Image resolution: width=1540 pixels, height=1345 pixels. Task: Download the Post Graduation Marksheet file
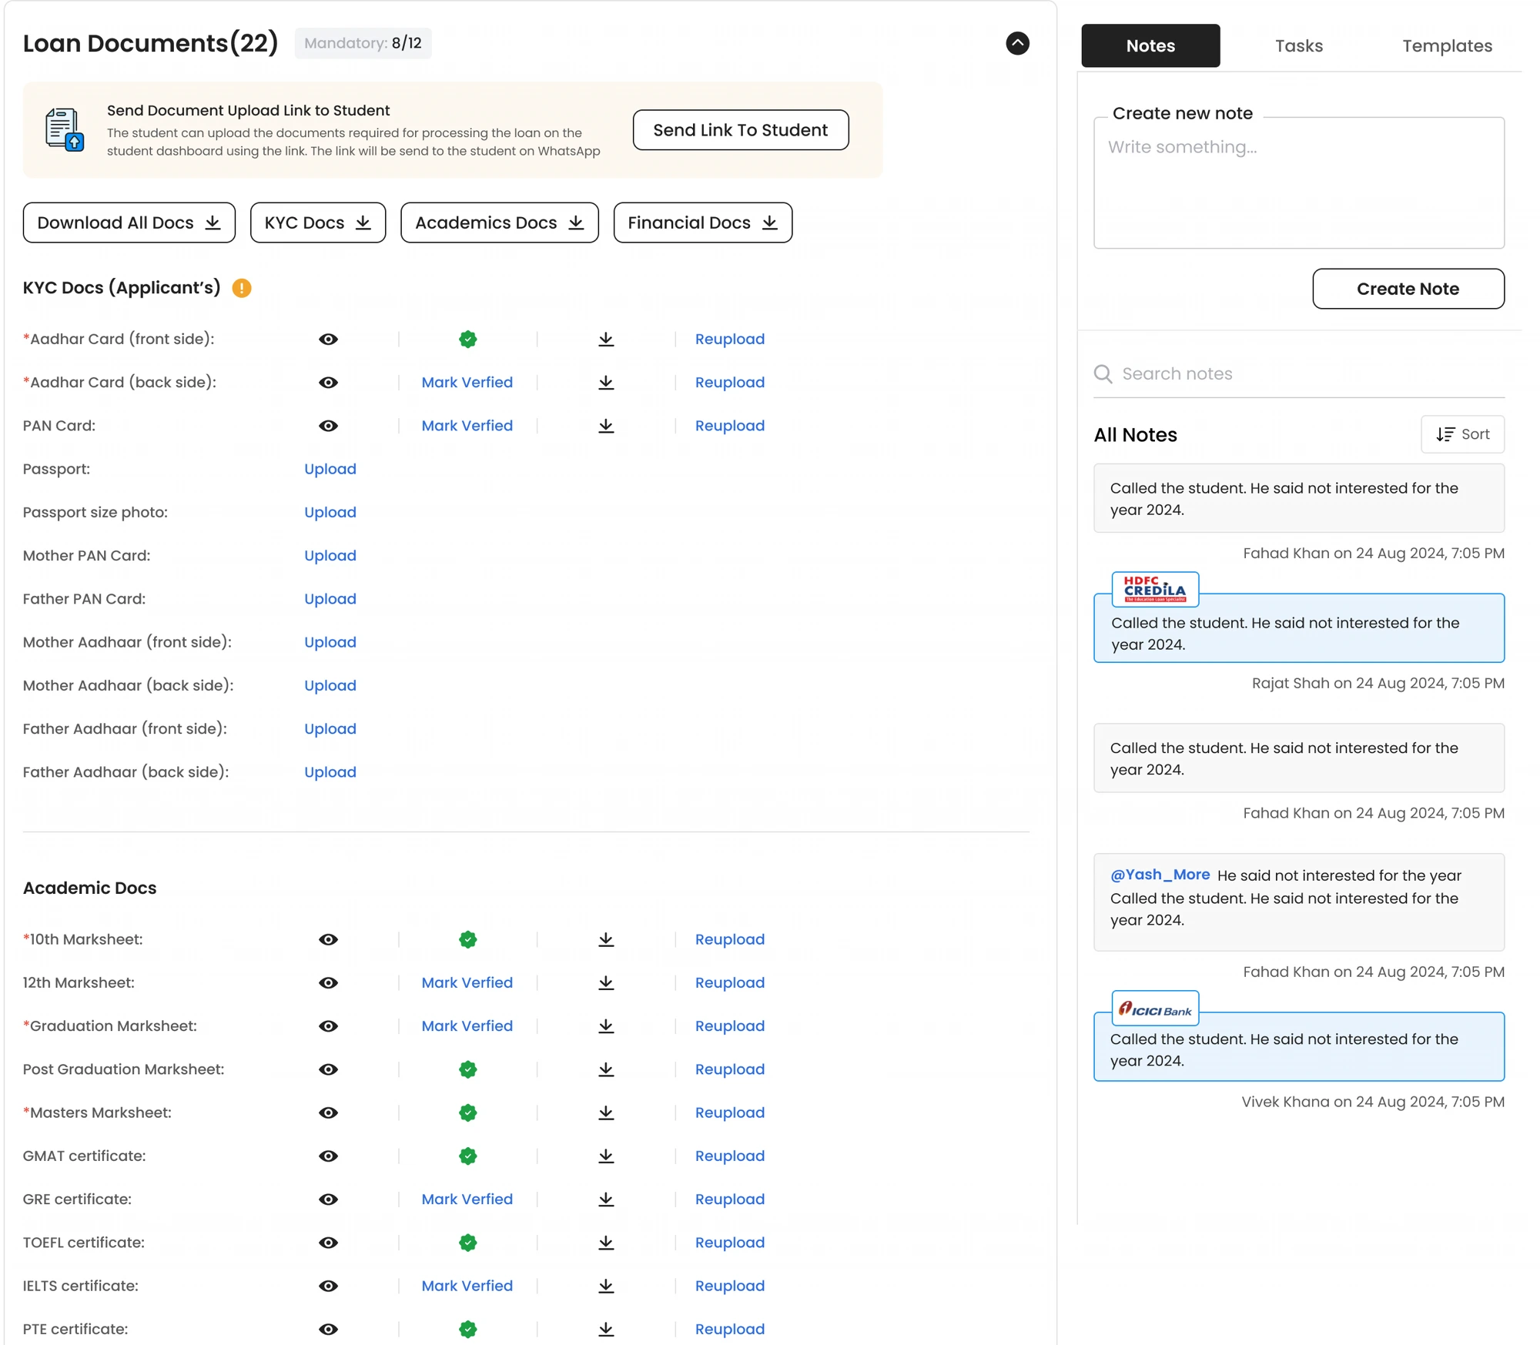tap(606, 1069)
